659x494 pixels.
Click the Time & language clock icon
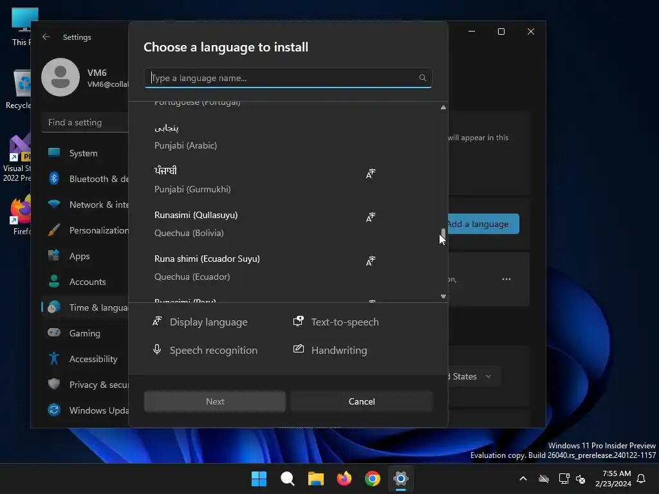point(54,307)
